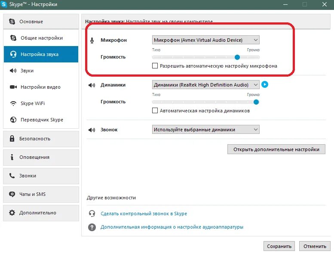The width and height of the screenshot is (334, 254).
Task: Click Открыть дополнительные настройки button
Action: [276, 149]
